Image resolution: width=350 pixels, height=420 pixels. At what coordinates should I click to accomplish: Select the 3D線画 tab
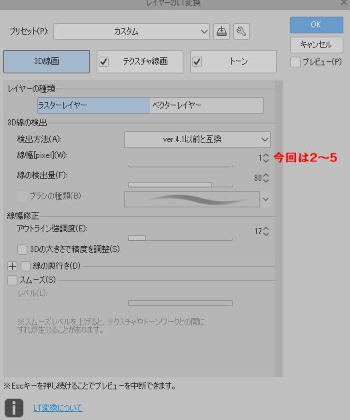pyautogui.click(x=47, y=61)
